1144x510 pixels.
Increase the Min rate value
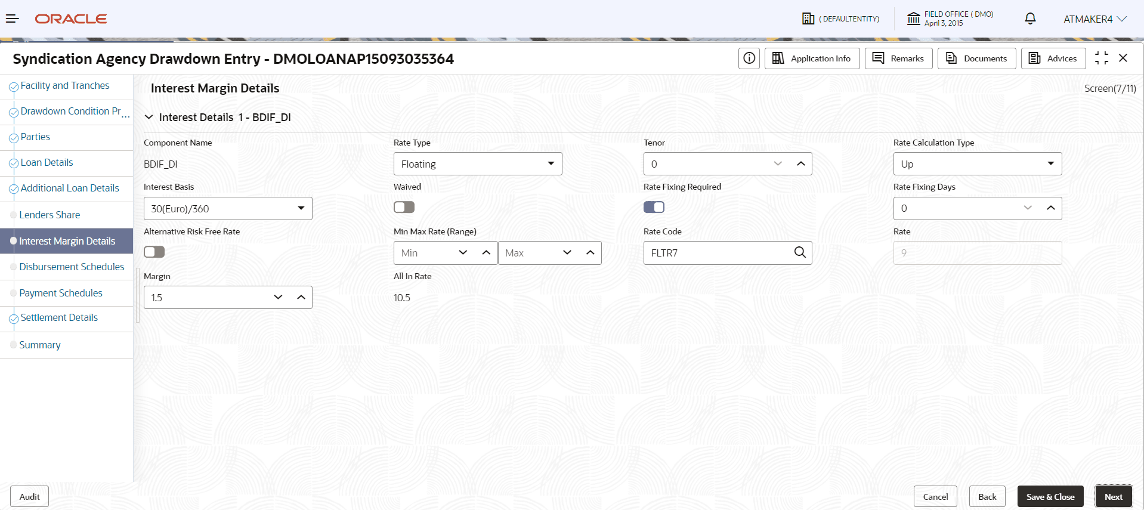486,253
